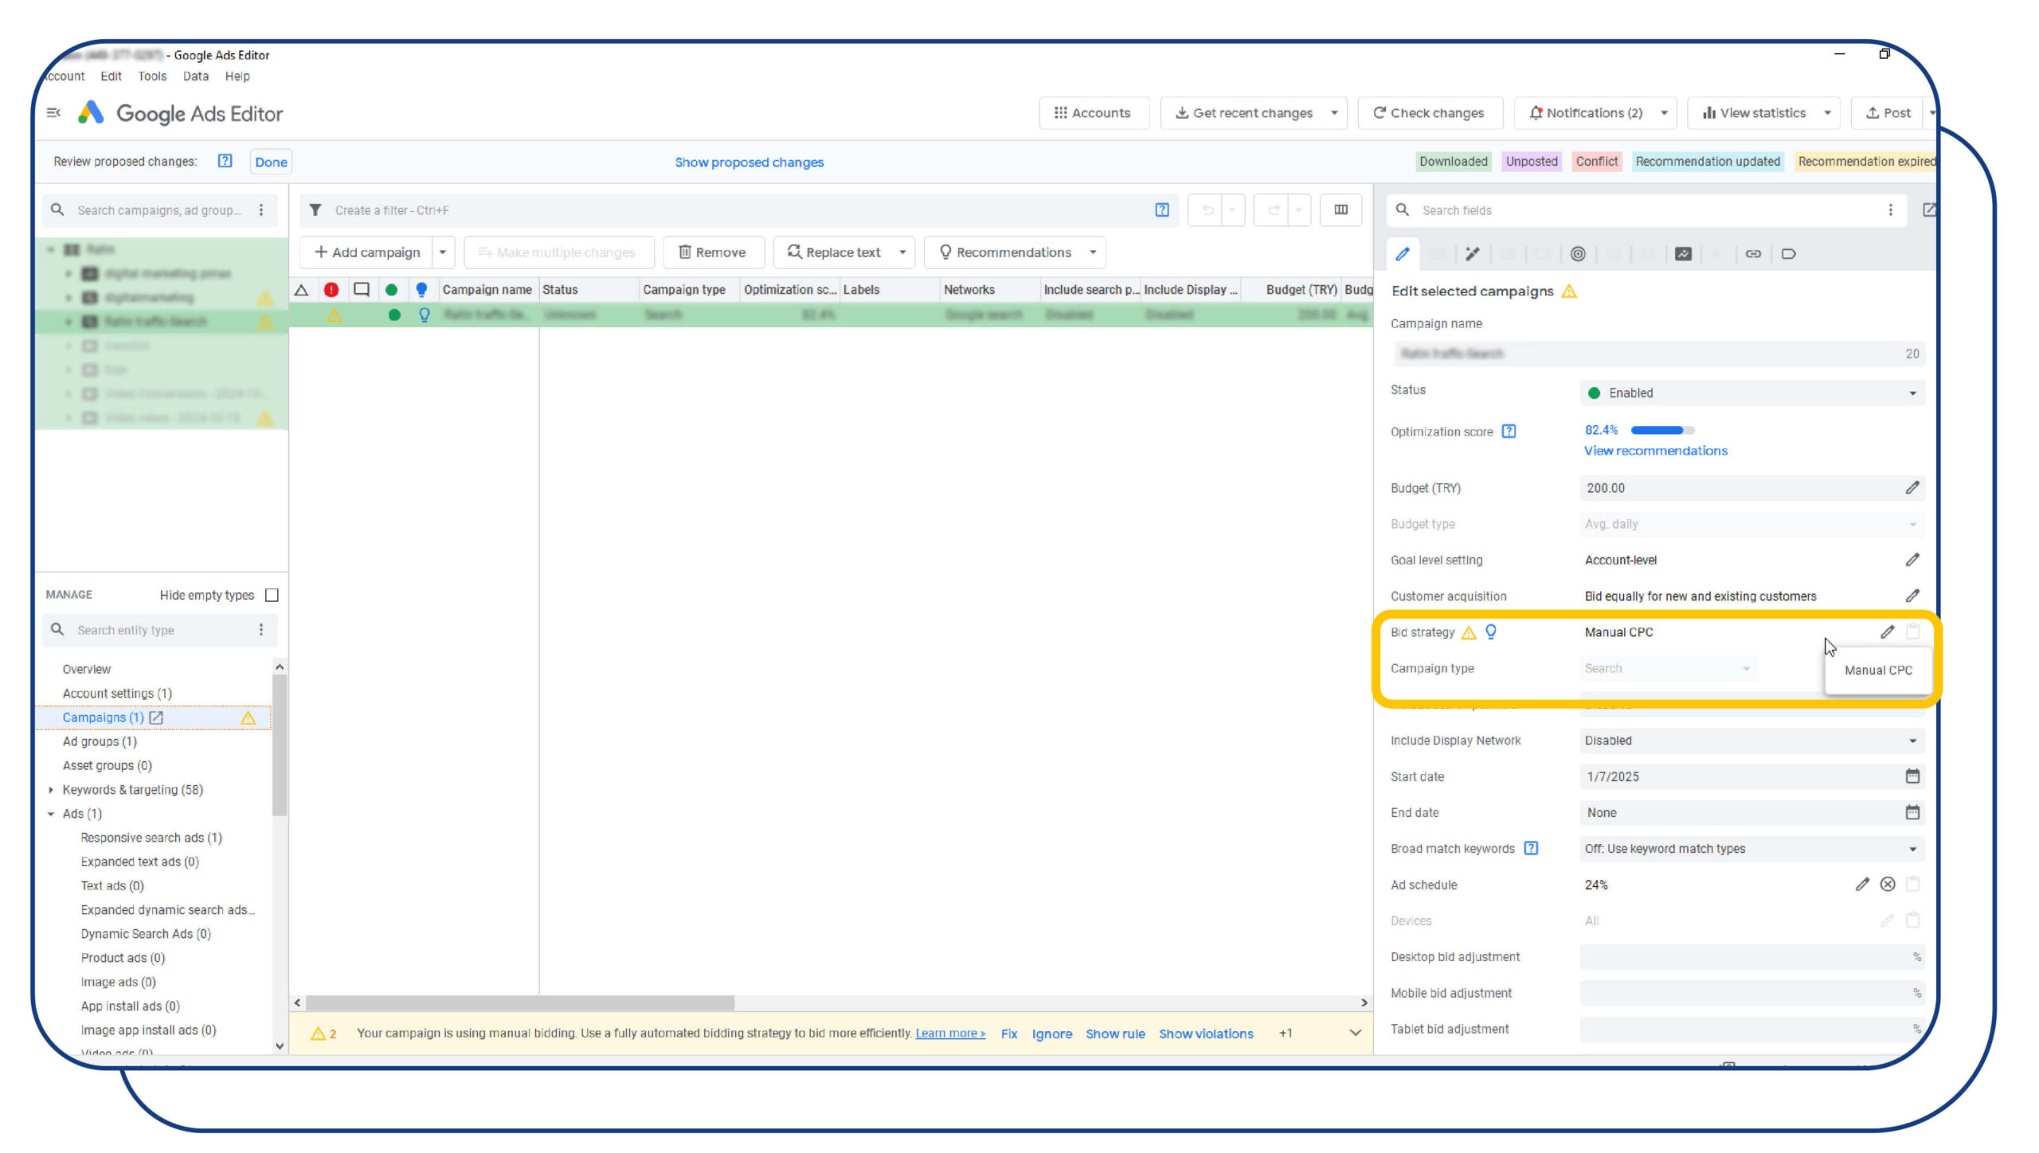Click the Check changes button
This screenshot has width=2039, height=1153.
1430,113
